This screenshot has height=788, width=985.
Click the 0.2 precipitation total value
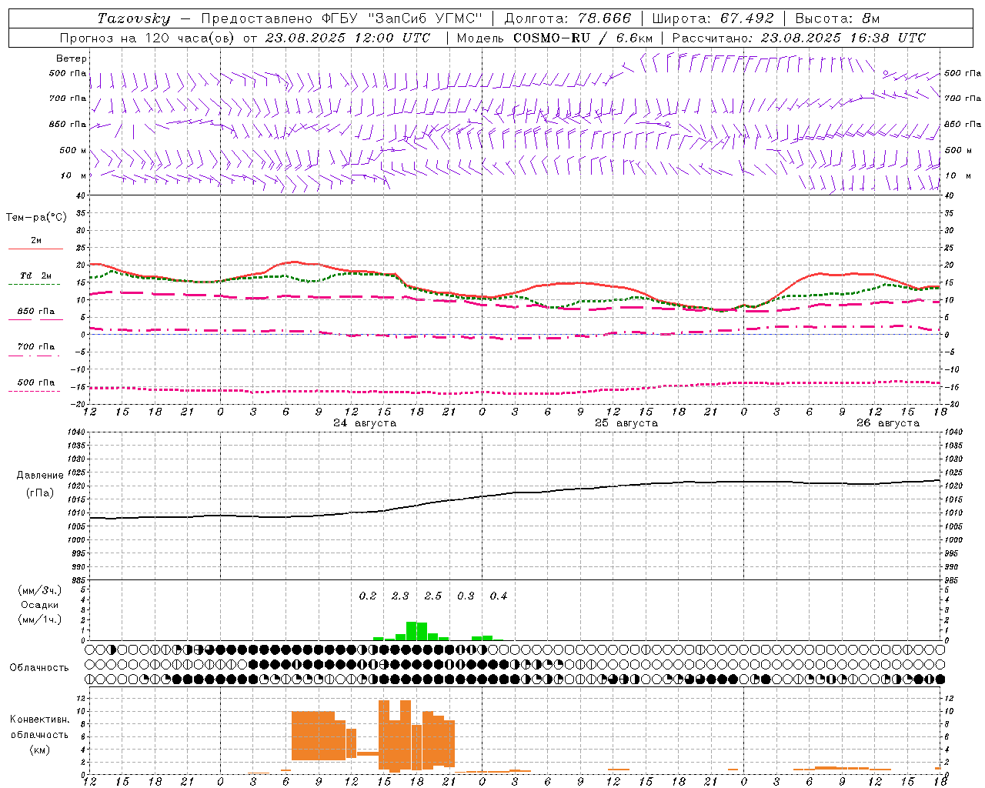[x=368, y=596]
